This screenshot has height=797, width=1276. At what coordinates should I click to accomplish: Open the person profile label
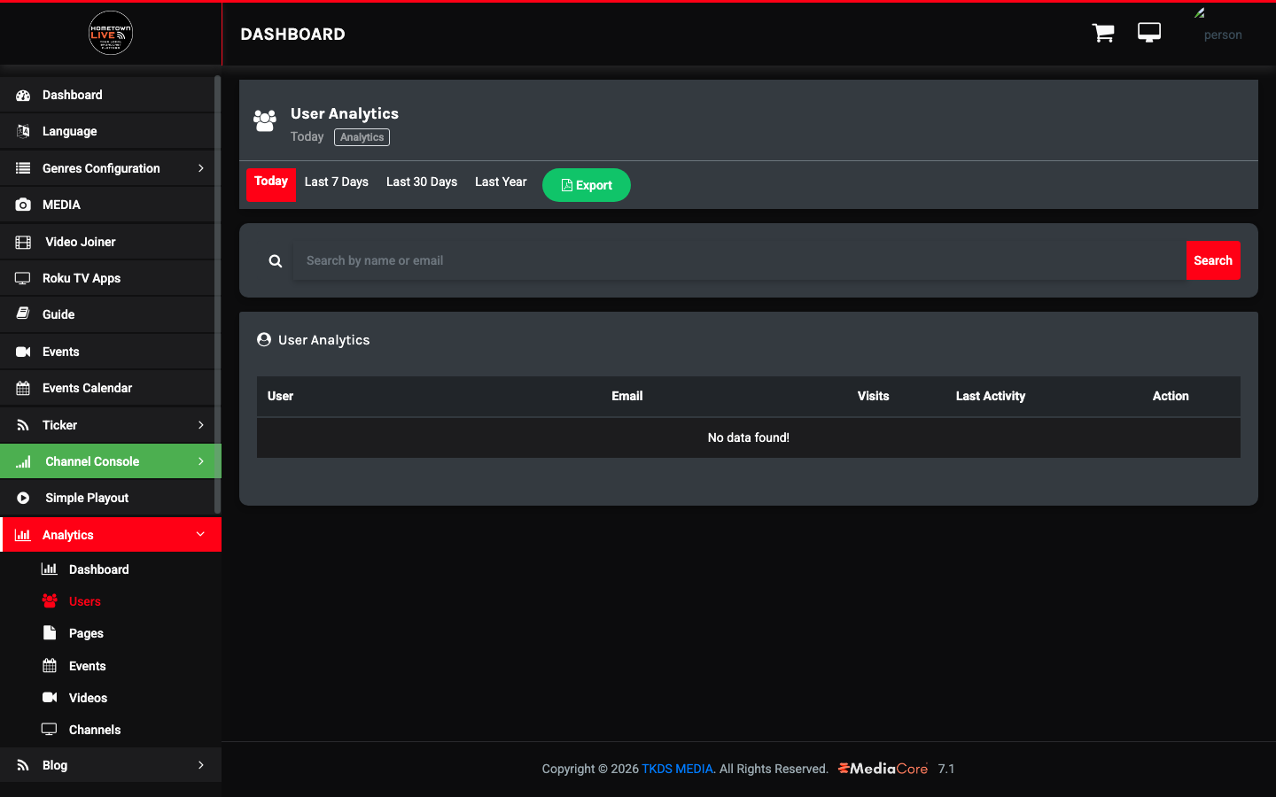(1223, 35)
